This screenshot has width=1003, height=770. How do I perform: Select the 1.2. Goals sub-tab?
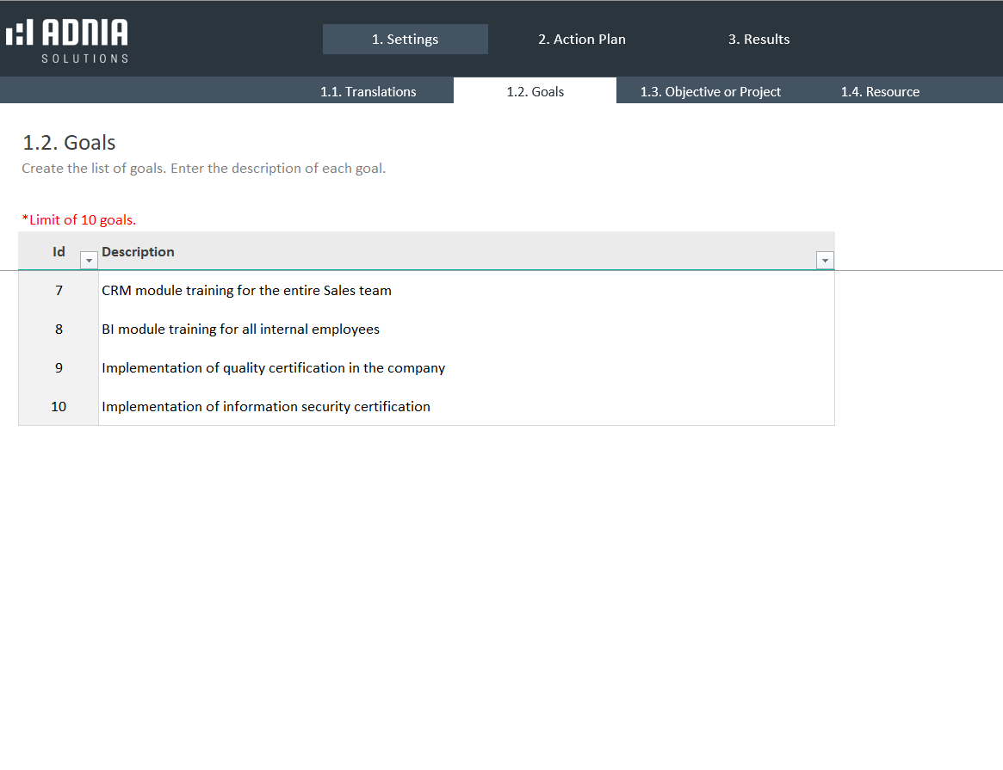point(535,92)
